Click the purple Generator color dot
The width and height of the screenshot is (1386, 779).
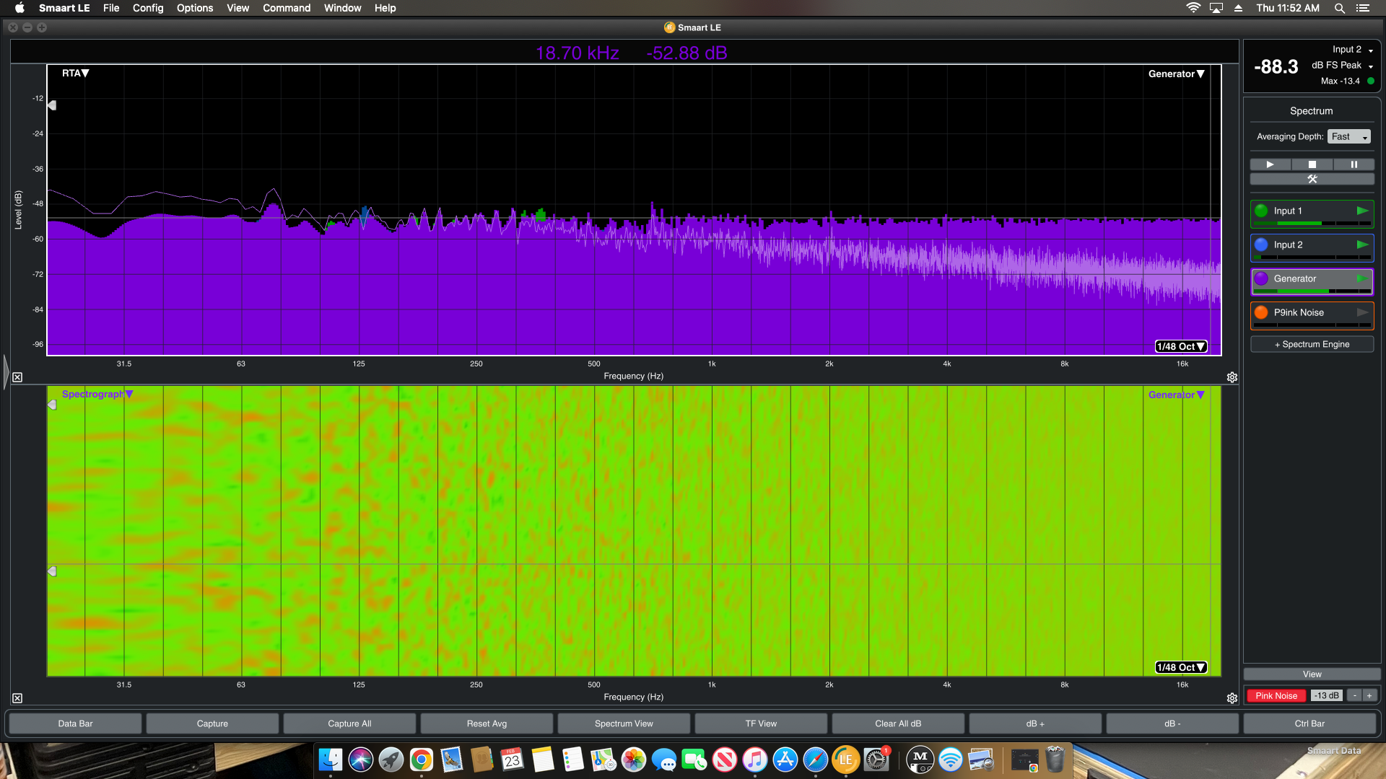[x=1261, y=278]
